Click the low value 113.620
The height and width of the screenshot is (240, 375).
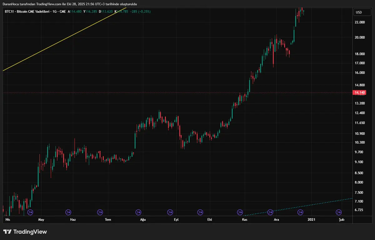(107, 12)
